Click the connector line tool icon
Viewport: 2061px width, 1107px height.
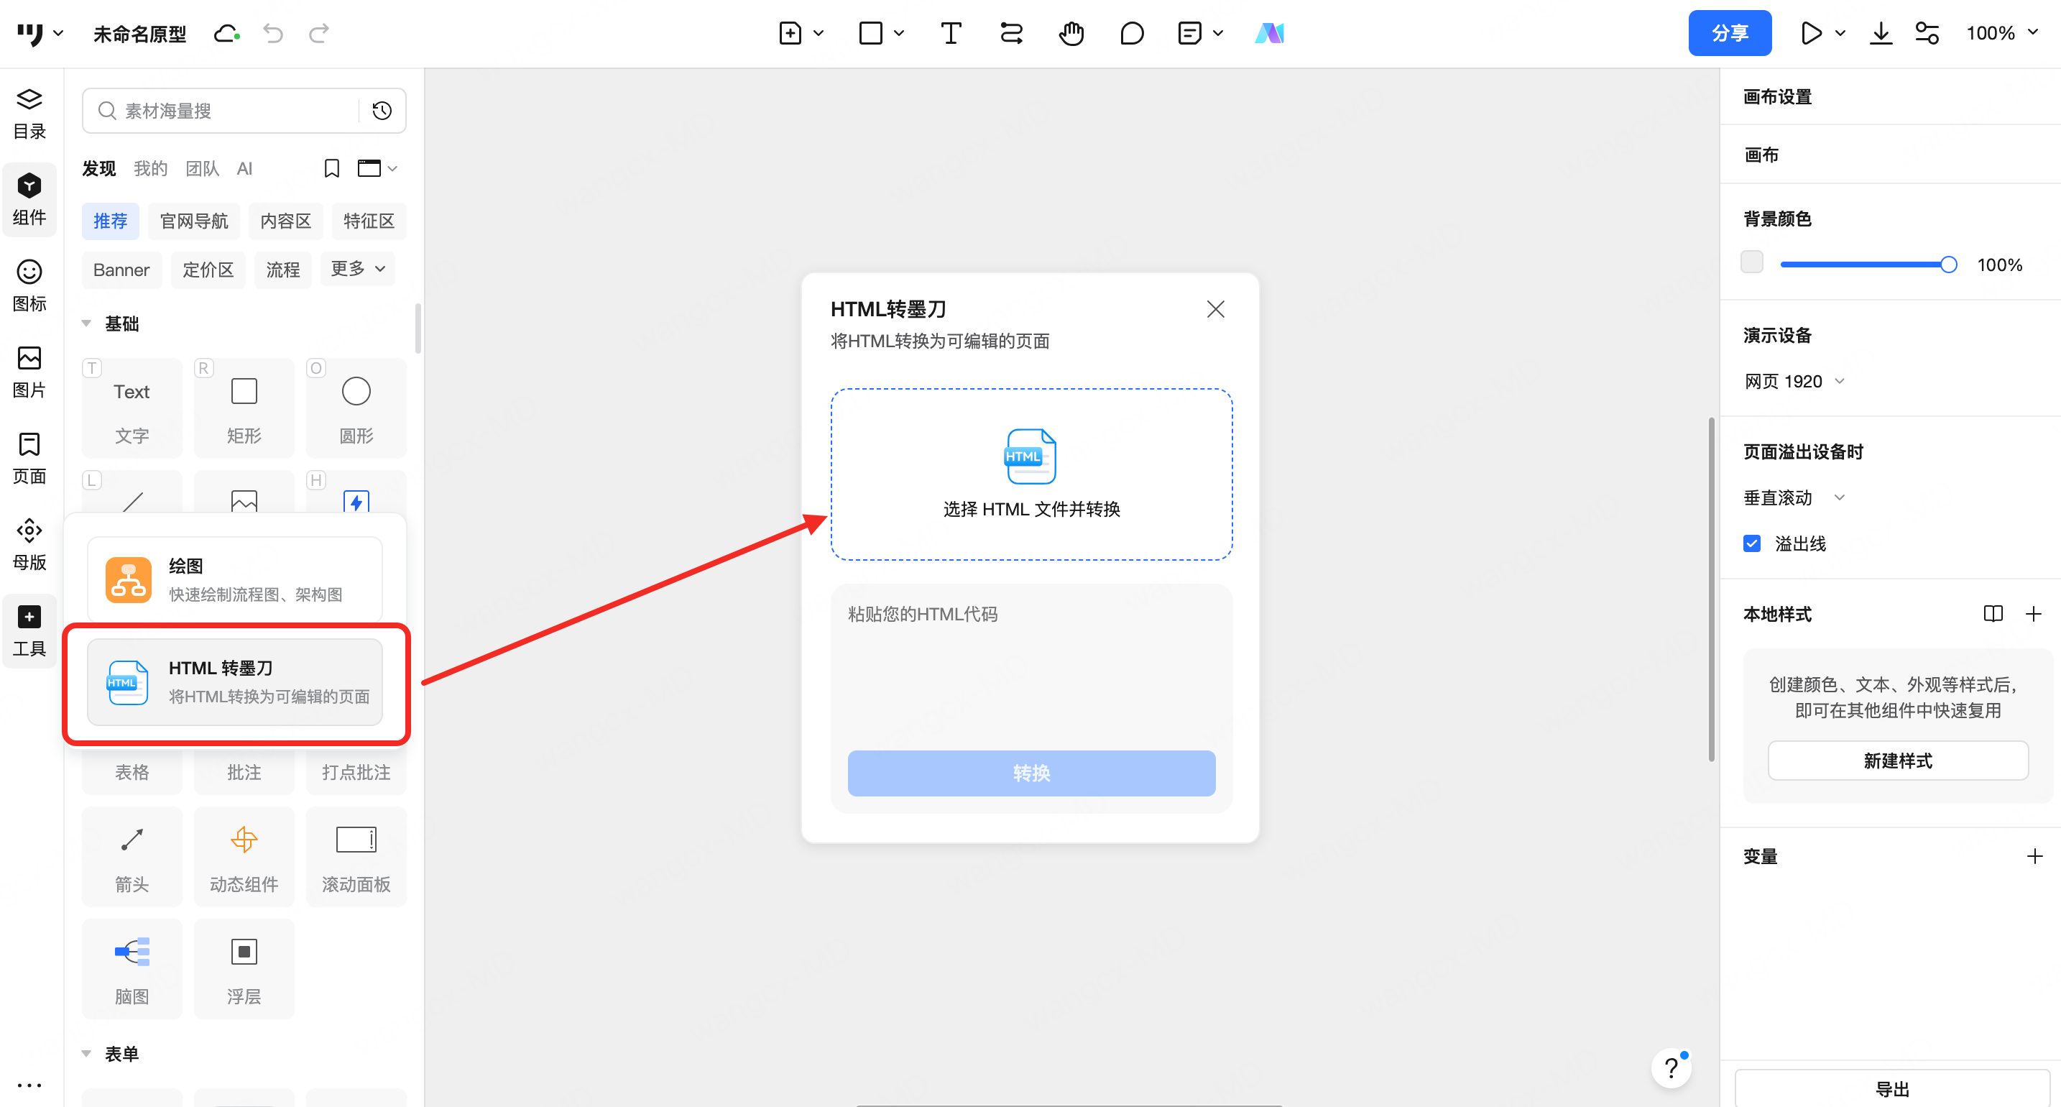pyautogui.click(x=1010, y=34)
